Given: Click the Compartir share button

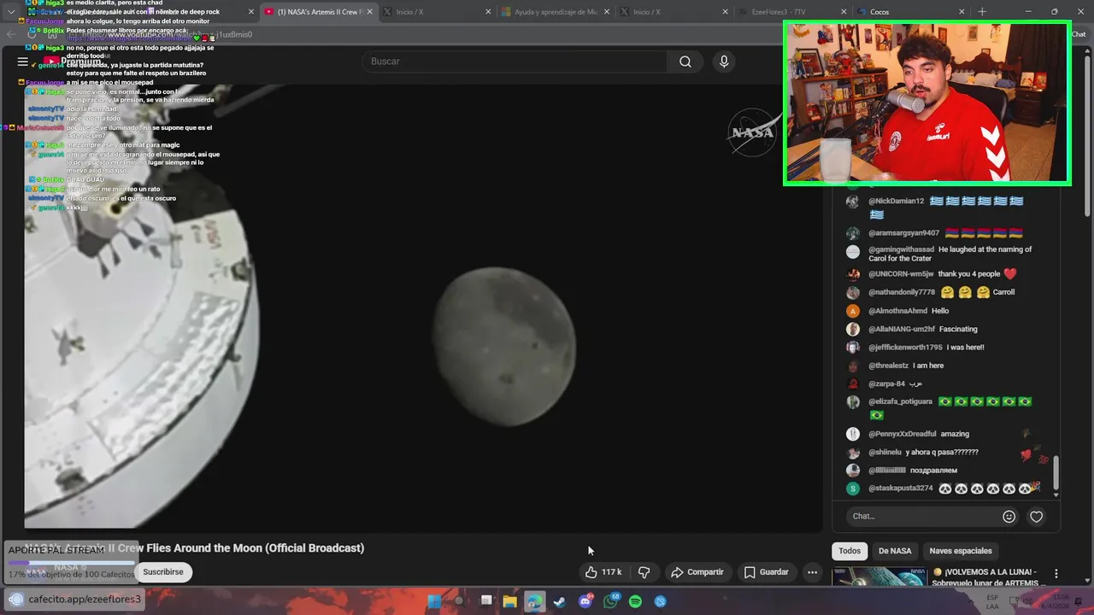Looking at the screenshot, I should click(697, 572).
